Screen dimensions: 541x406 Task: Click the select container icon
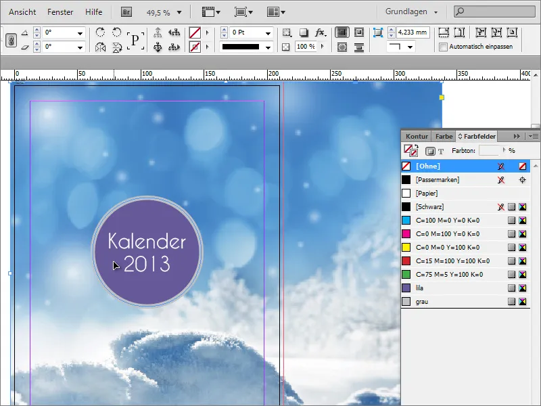click(158, 32)
